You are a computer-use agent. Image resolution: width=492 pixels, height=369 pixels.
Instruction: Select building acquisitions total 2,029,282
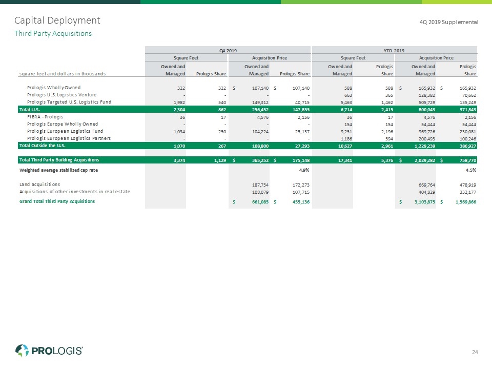pos(424,160)
